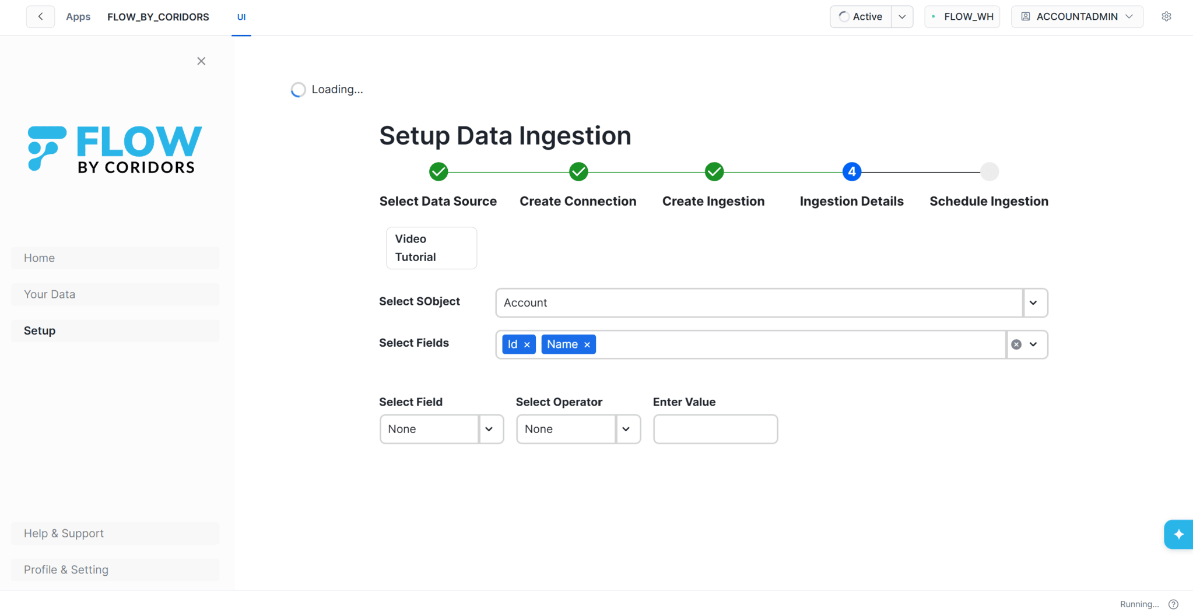Click the Video Tutorial button
The width and height of the screenshot is (1193, 616).
tap(431, 248)
